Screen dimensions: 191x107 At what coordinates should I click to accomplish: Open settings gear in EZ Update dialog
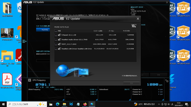[133, 26]
